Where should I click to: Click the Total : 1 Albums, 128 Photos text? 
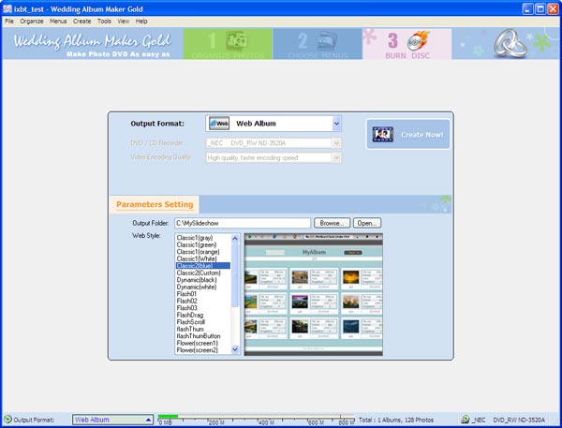pos(396,420)
